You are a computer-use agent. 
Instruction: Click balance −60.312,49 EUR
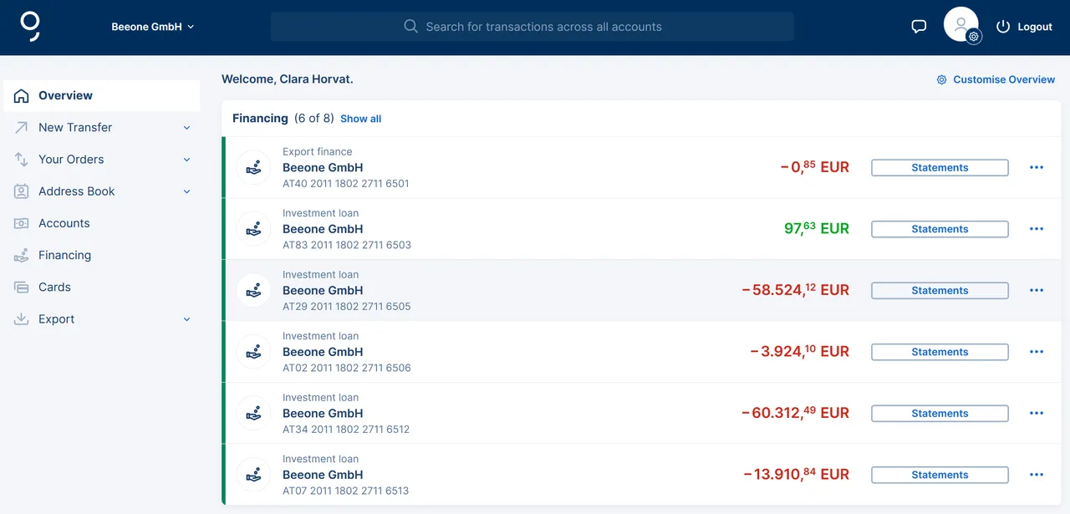795,413
